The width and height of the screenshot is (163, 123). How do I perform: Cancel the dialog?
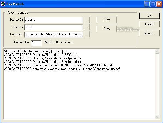pyautogui.click(x=149, y=24)
